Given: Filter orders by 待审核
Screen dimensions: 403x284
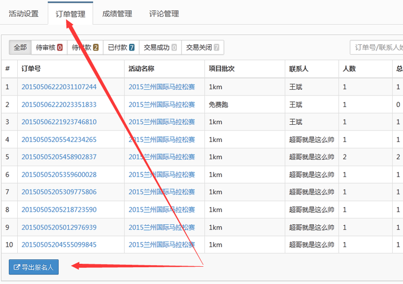Looking at the screenshot, I should (x=49, y=48).
